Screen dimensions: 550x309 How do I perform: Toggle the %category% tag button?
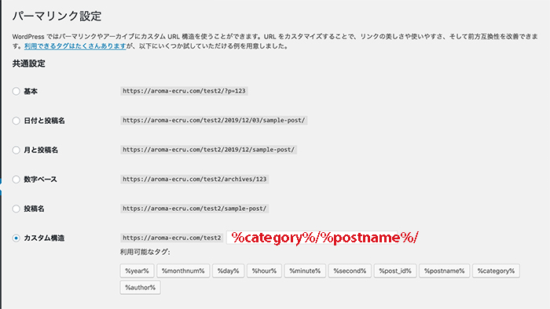496,271
